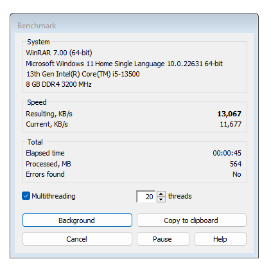Click the 8 GB DDR4 3200 MHz line
The image size is (271, 277).
coord(58,84)
